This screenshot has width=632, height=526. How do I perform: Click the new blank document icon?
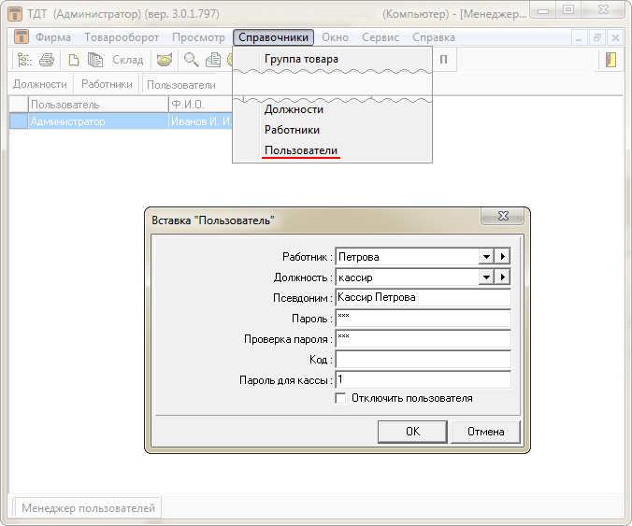74,60
